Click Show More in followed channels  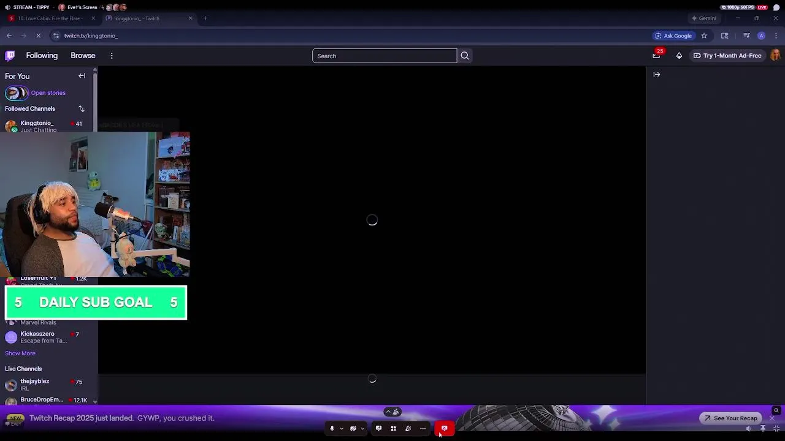click(x=20, y=353)
